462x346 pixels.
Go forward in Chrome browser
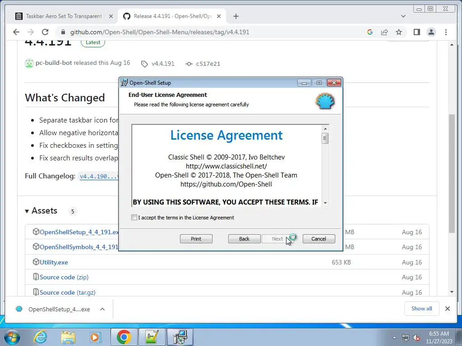click(30, 32)
